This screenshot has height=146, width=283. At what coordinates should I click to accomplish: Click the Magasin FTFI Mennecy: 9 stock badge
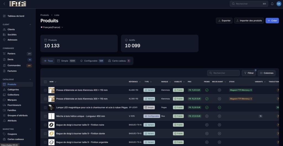click(241, 90)
